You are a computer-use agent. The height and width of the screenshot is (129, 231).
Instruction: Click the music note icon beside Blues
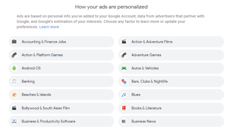(x=124, y=95)
